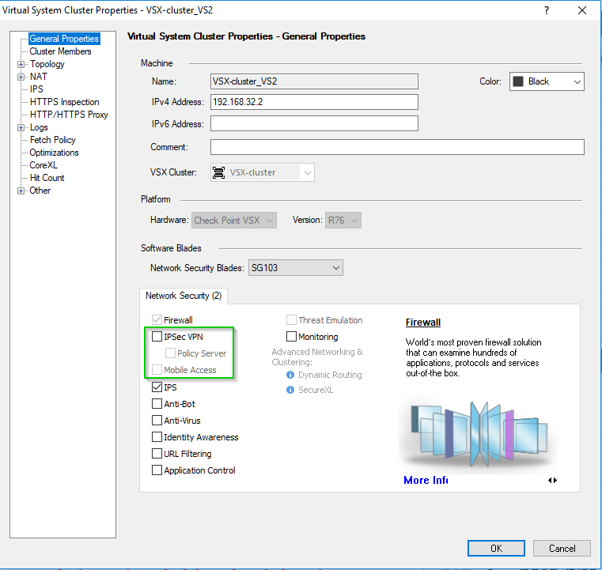This screenshot has width=602, height=570.
Task: Open the IPS page in the tree
Action: tap(36, 89)
